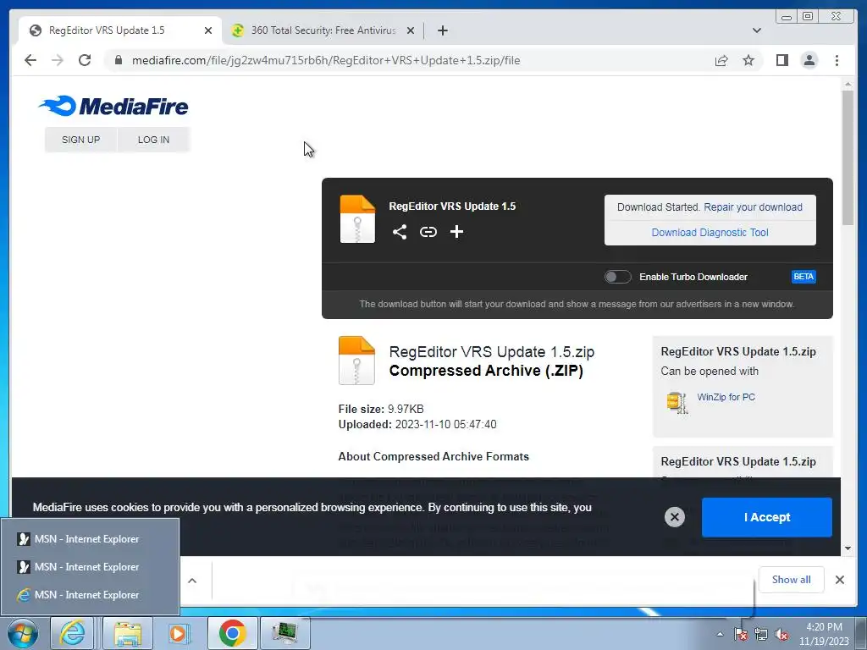
Task: Close the downloads bar
Action: (839, 579)
